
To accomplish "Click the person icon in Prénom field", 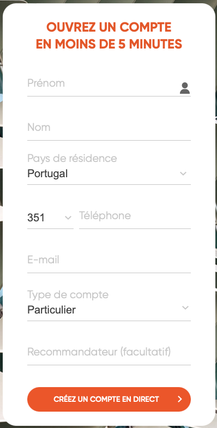I will click(185, 88).
